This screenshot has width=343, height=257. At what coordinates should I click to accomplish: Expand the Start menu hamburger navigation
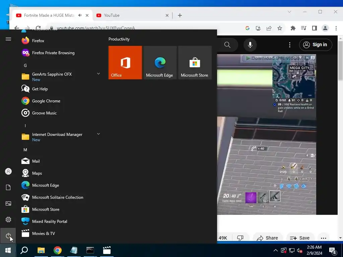(x=8, y=39)
